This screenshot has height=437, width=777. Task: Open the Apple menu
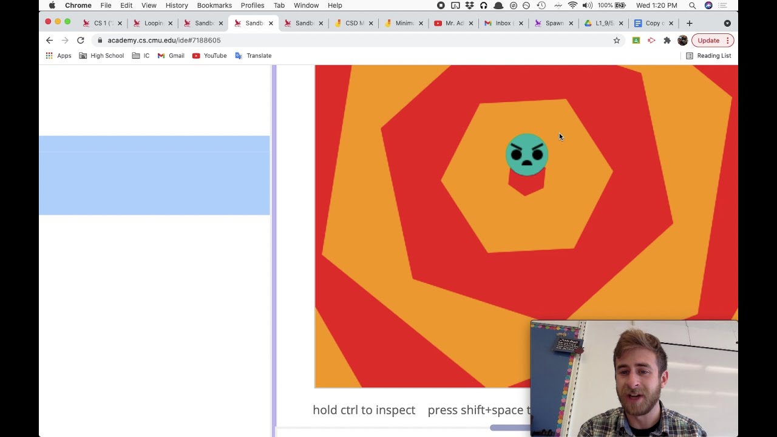[52, 5]
